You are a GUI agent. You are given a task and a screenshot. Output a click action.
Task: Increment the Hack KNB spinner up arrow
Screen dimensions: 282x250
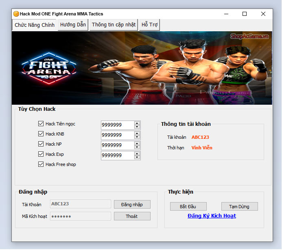point(137,134)
